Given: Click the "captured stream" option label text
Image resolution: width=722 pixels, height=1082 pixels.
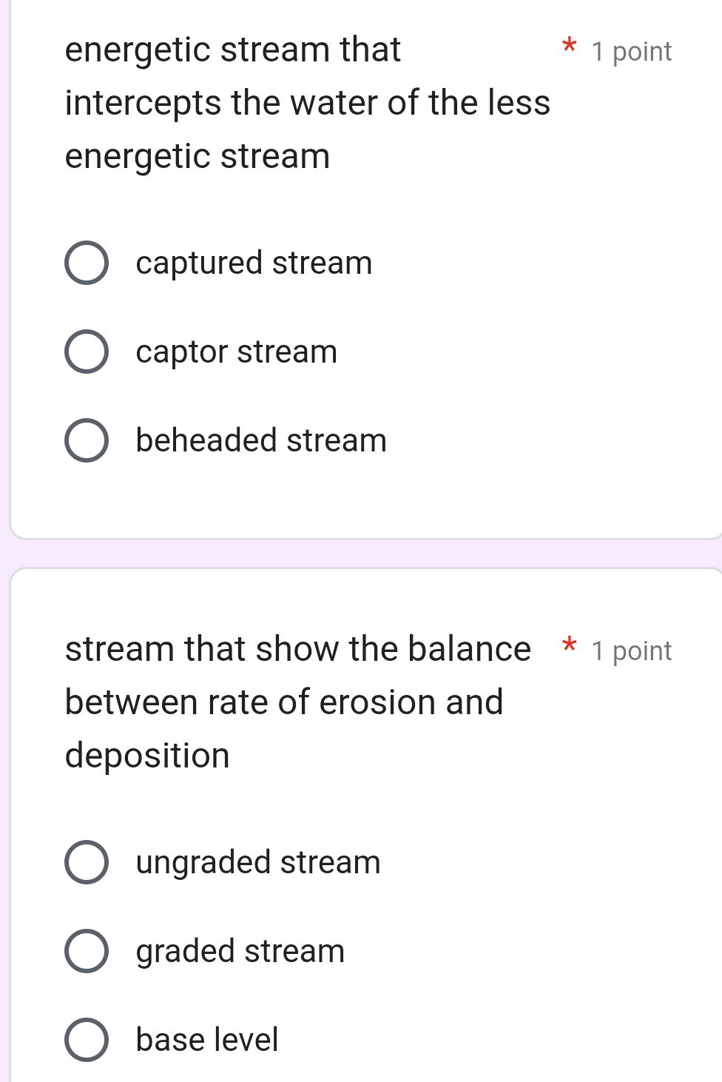Looking at the screenshot, I should click(x=254, y=263).
